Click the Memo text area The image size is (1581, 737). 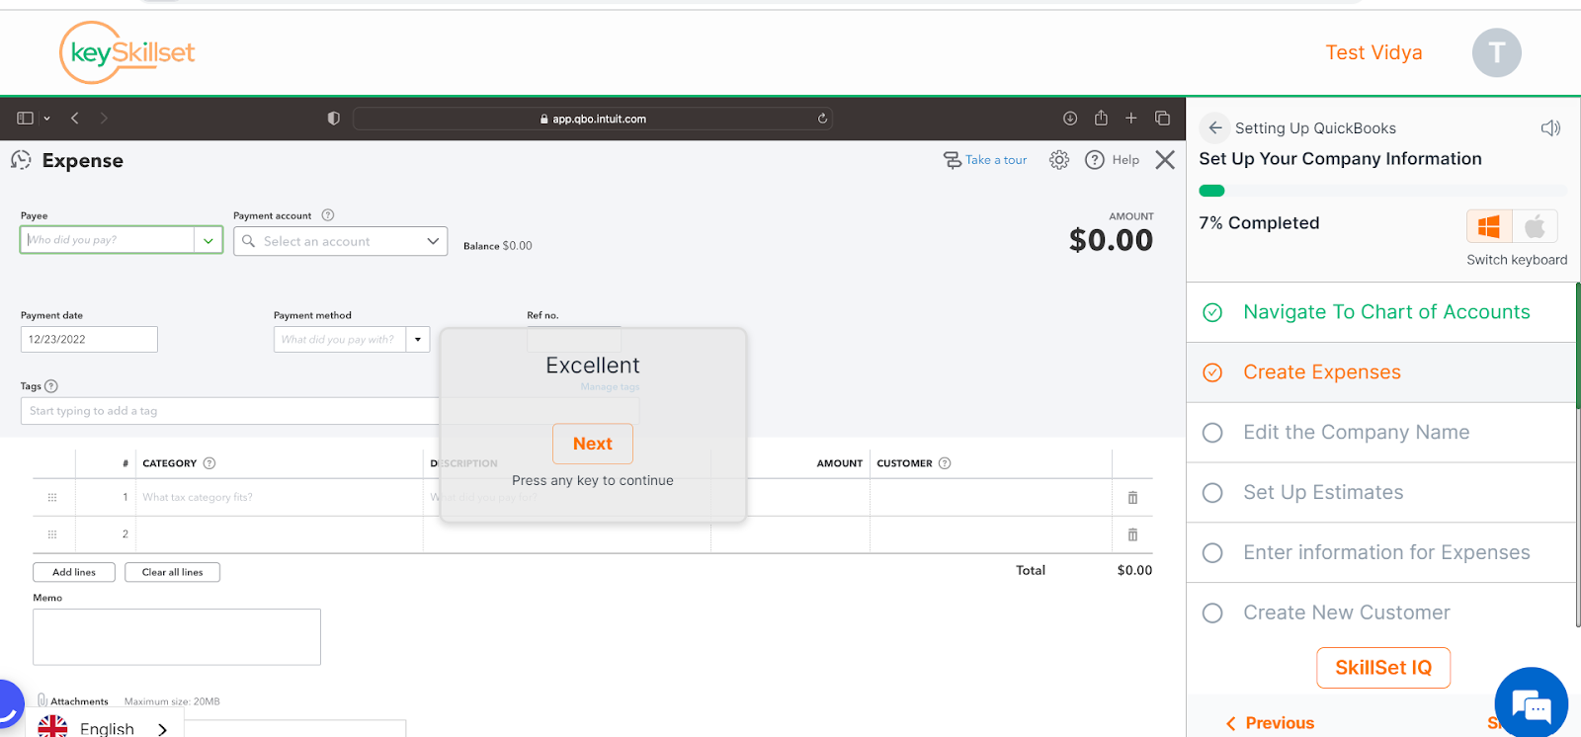click(177, 636)
